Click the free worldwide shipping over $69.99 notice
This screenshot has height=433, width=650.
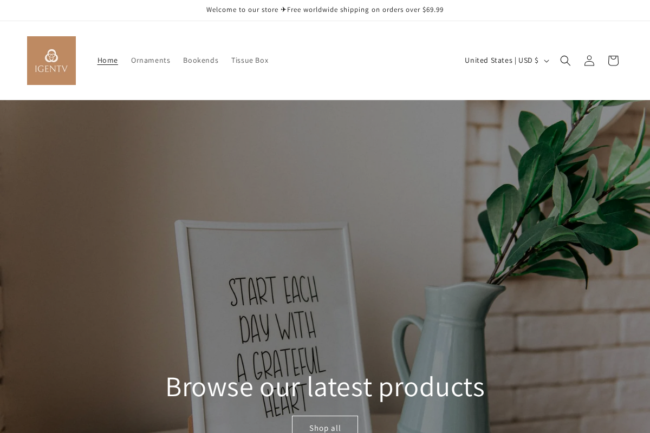coord(365,10)
